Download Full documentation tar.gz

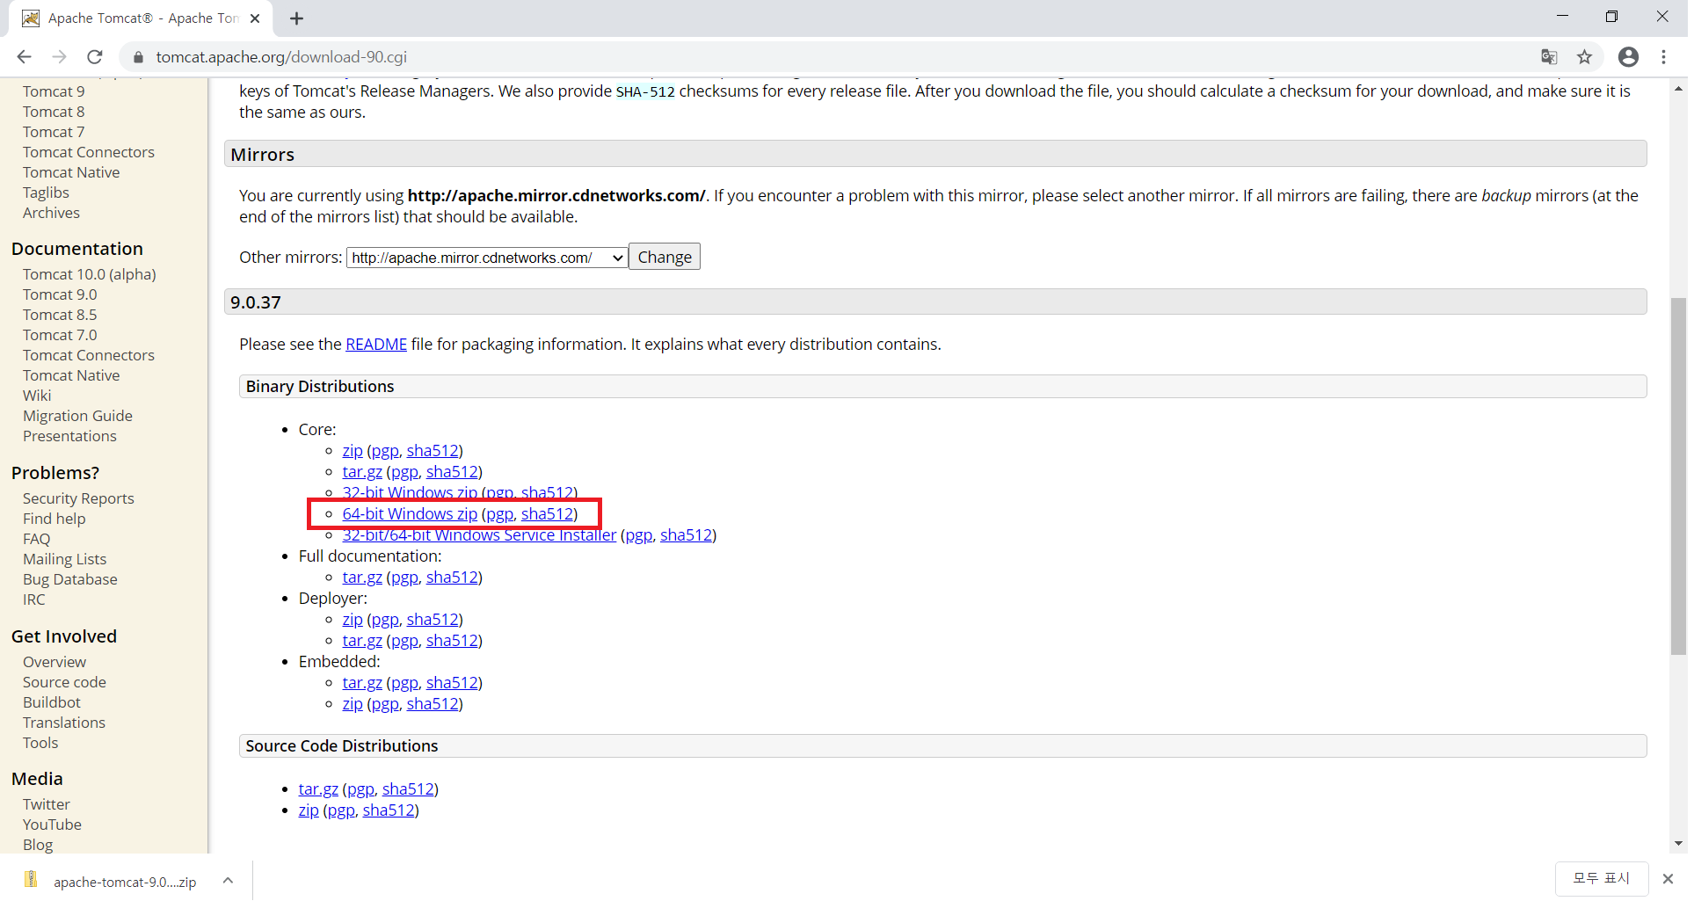pyautogui.click(x=362, y=578)
